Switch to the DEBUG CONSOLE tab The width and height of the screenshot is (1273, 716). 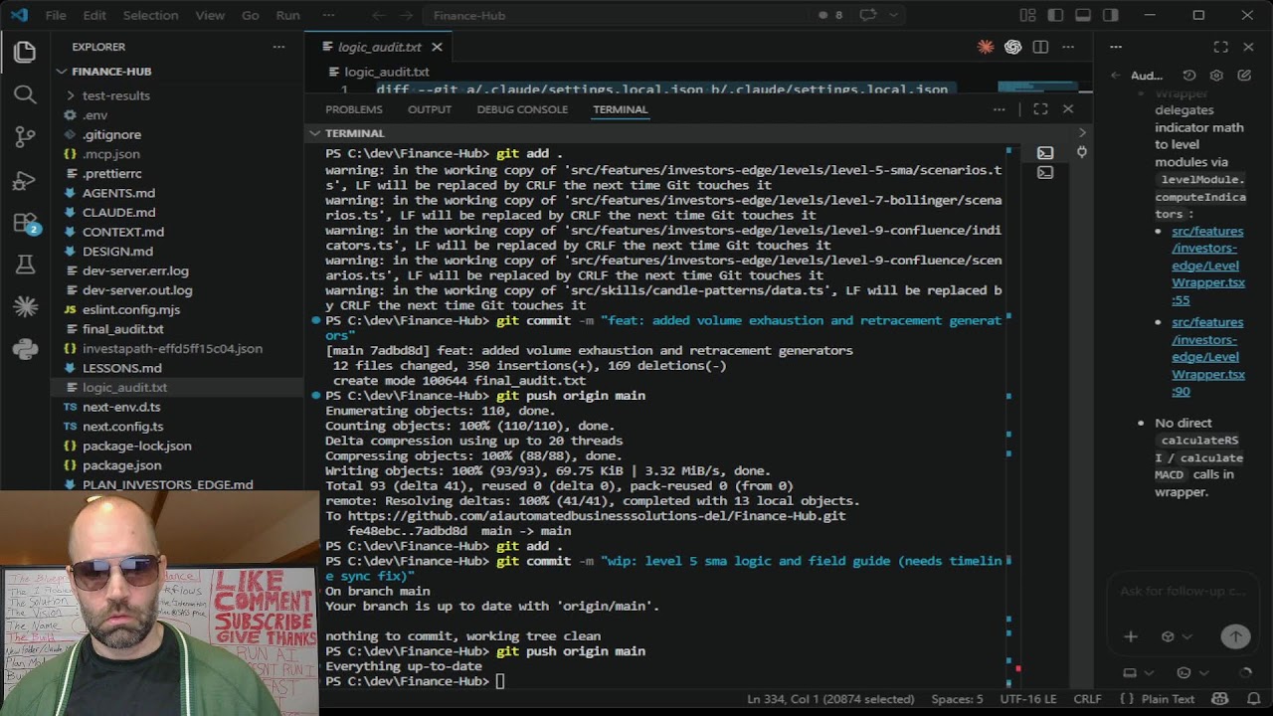click(522, 109)
